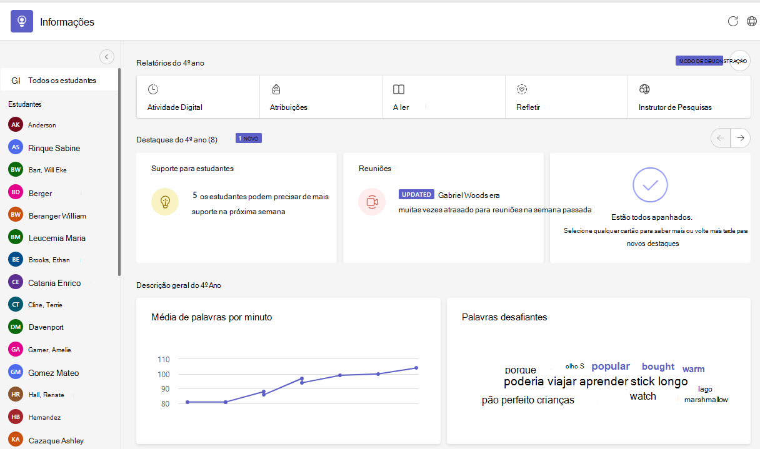This screenshot has width=760, height=449.
Task: Select the CT avatar for Cline, Terrie
Action: [x=16, y=305]
